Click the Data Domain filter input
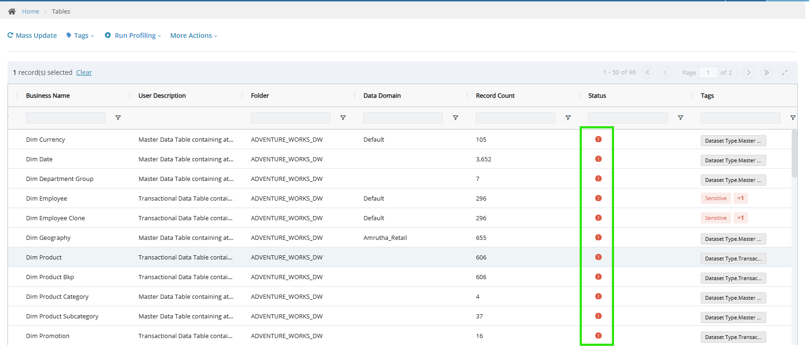 403,118
